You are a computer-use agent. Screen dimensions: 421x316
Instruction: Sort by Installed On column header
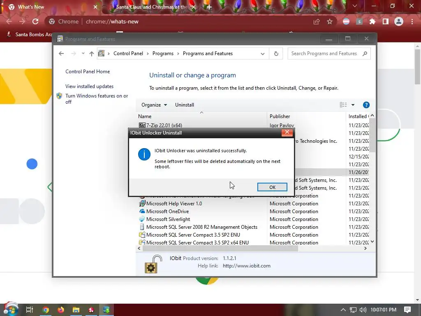(x=358, y=116)
